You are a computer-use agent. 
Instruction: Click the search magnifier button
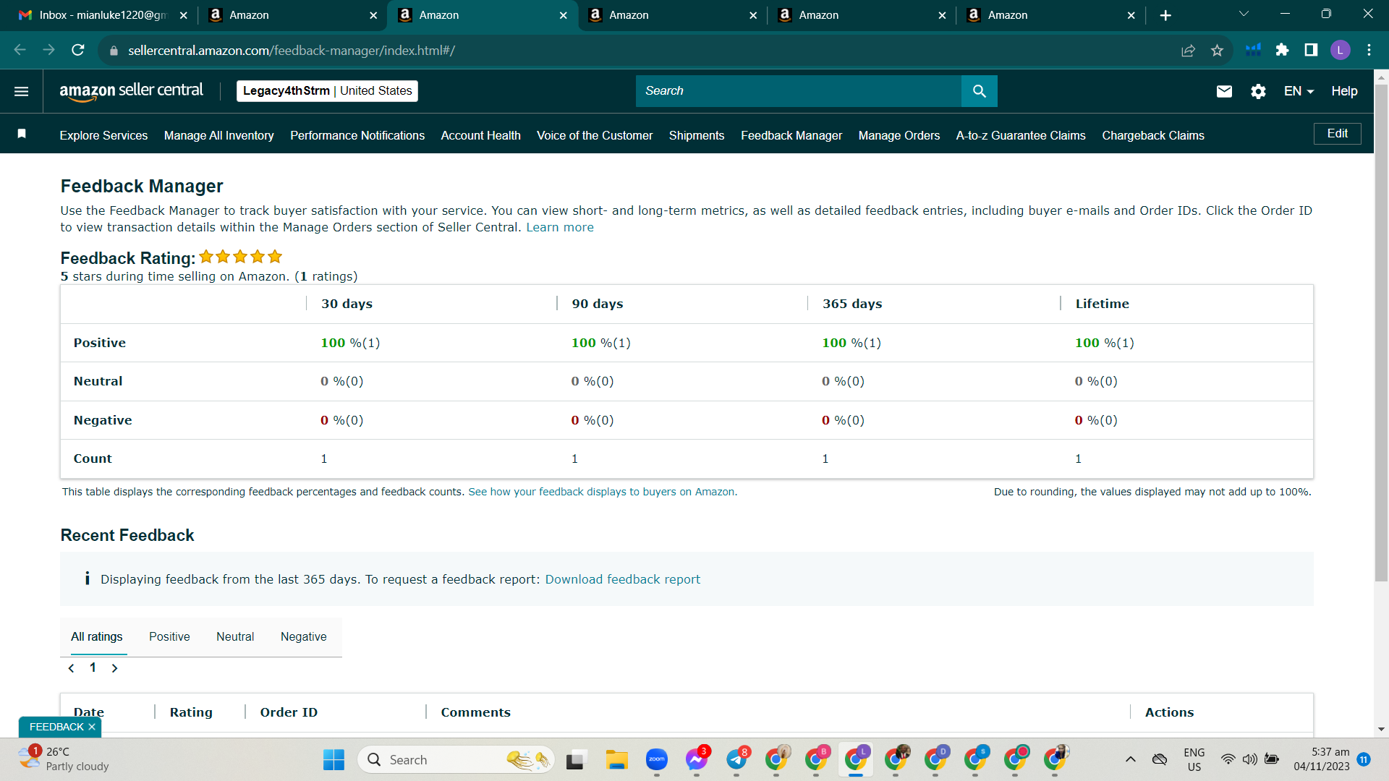[980, 91]
